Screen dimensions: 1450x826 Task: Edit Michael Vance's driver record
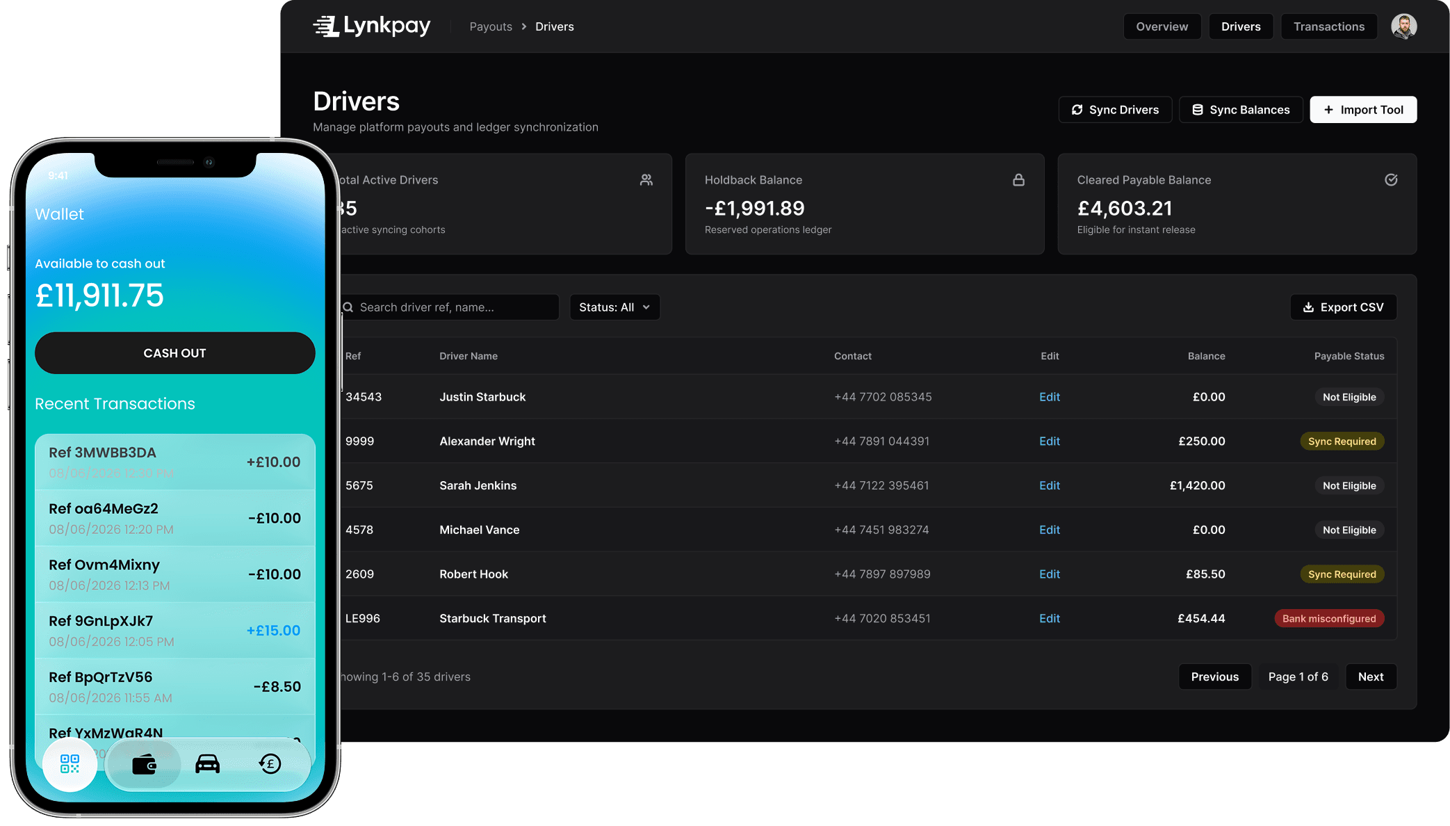[x=1050, y=530]
